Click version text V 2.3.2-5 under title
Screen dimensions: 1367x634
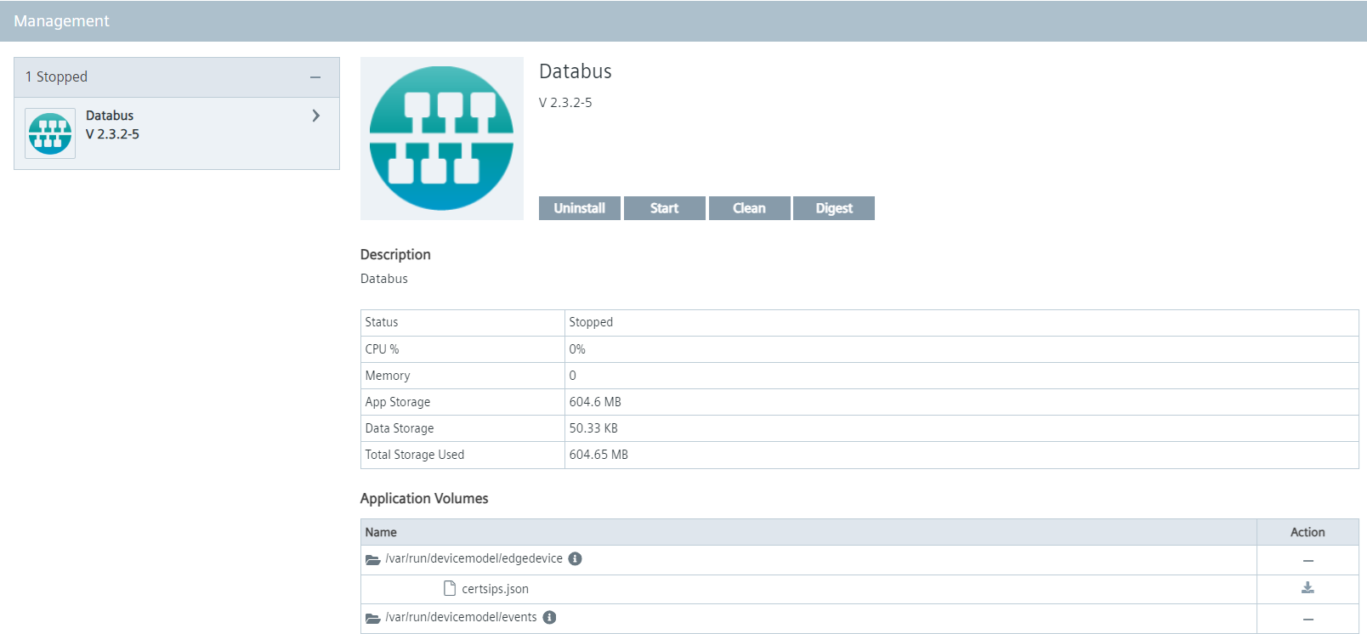coord(565,103)
